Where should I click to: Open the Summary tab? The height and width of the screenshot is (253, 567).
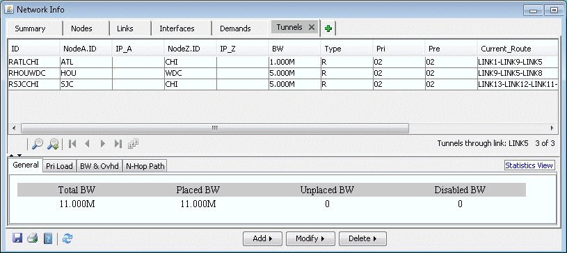coord(30,28)
